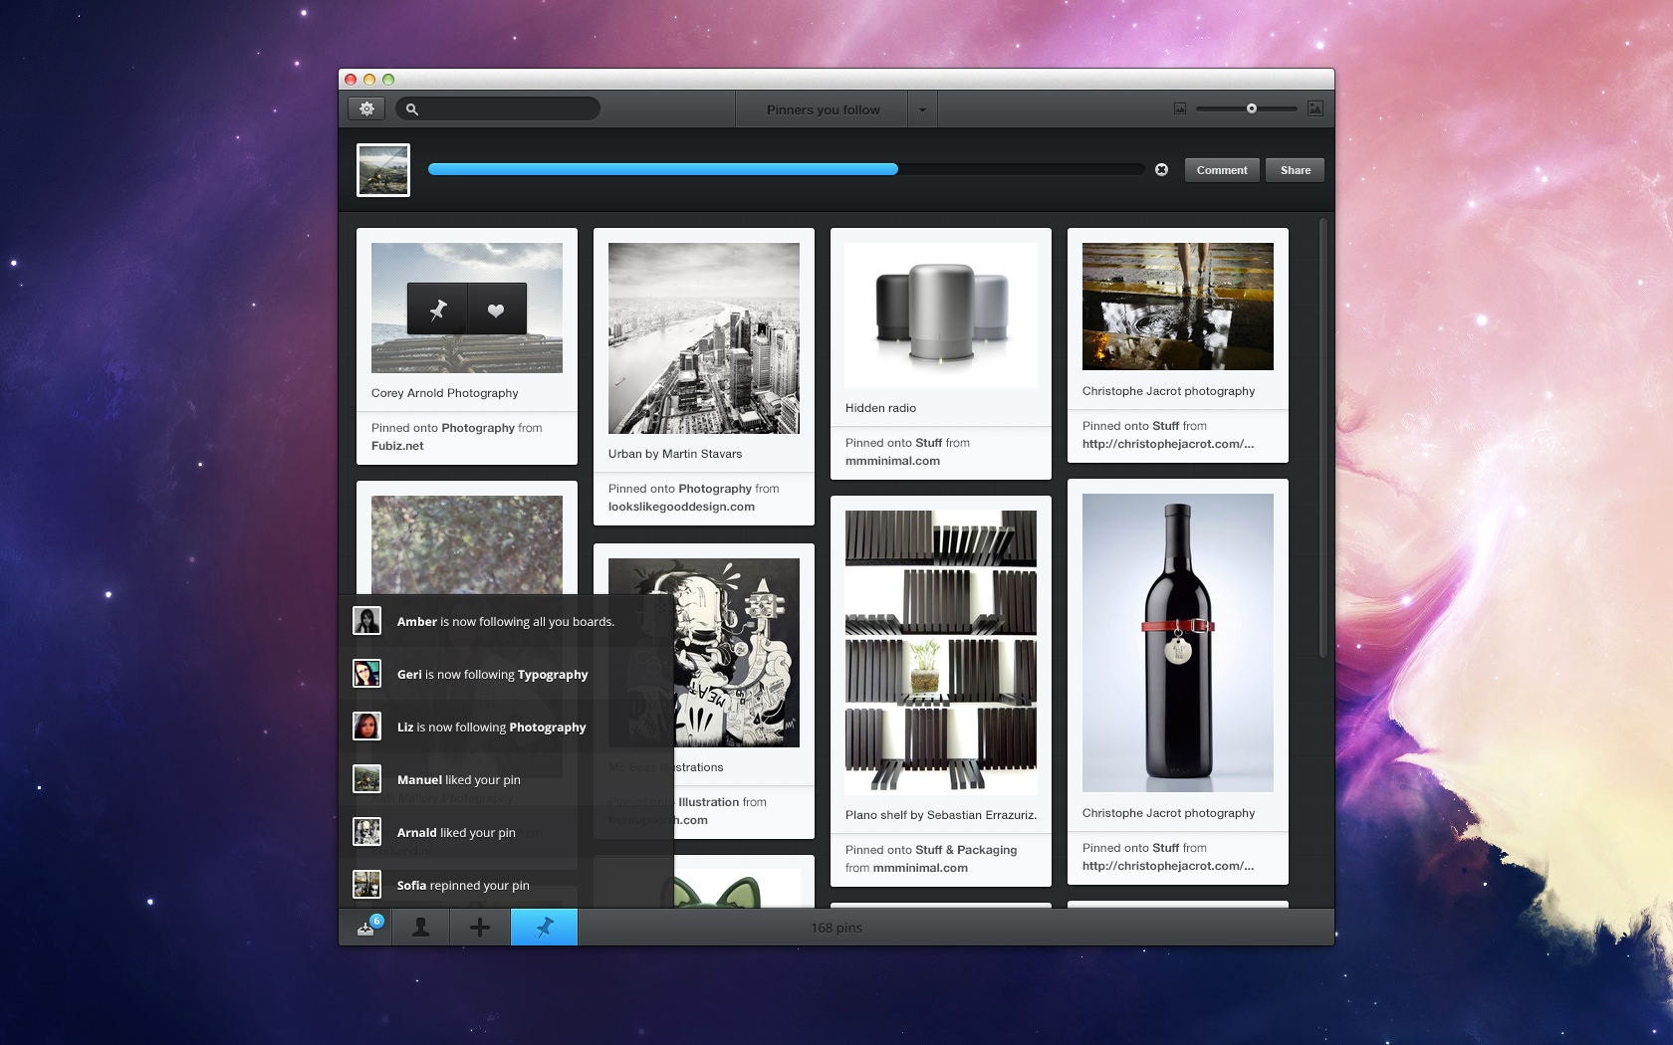Click the "168 pins" status text

[x=836, y=928]
